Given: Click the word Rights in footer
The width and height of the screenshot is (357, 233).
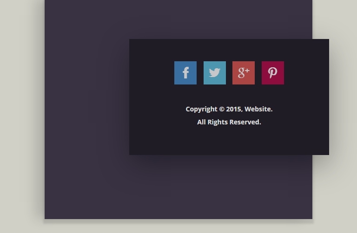Looking at the screenshot, I should pyautogui.click(x=218, y=122).
